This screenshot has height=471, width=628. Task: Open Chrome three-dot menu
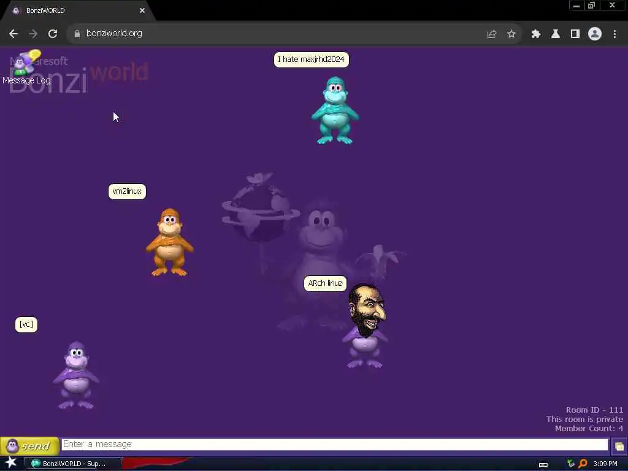[x=615, y=34]
